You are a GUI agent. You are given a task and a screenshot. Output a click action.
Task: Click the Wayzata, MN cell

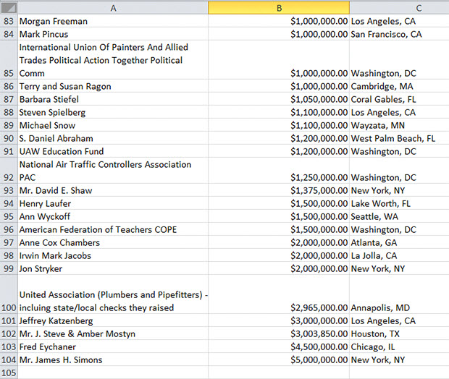(398, 126)
